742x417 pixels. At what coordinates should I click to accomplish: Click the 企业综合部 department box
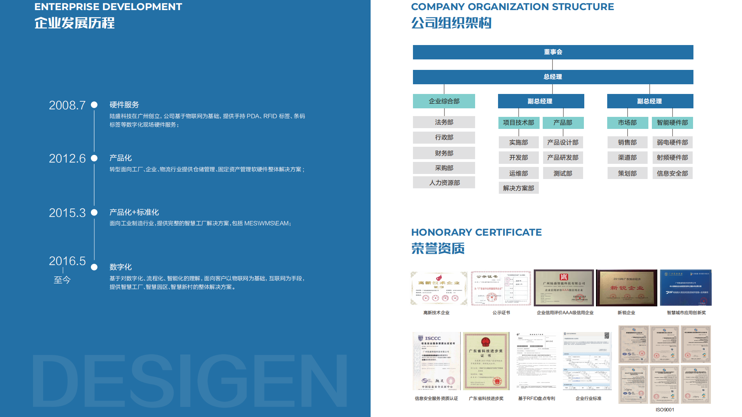(444, 101)
